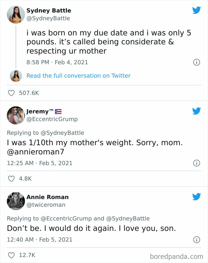Open Jeremy's profile avatar

pyautogui.click(x=15, y=115)
